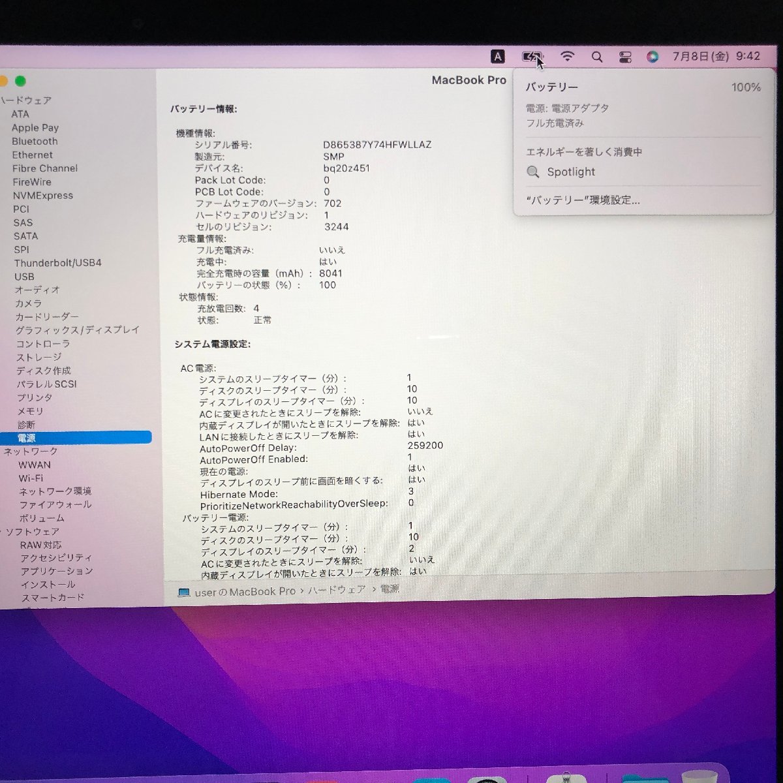Select アプリケーション in the sidebar
The height and width of the screenshot is (783, 783).
[x=57, y=571]
